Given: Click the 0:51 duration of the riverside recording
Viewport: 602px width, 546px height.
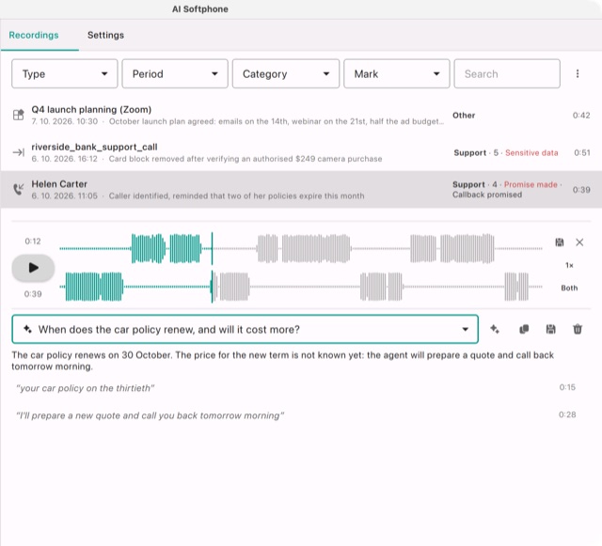Looking at the screenshot, I should tap(582, 153).
